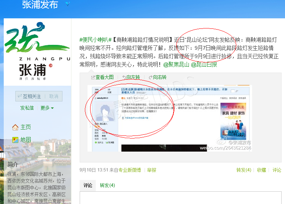Open the 地图 map page
The width and height of the screenshot is (285, 204).
26,140
